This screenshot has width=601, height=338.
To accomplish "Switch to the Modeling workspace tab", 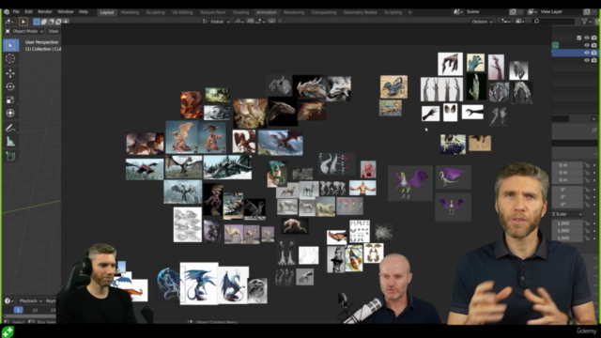I will [130, 12].
